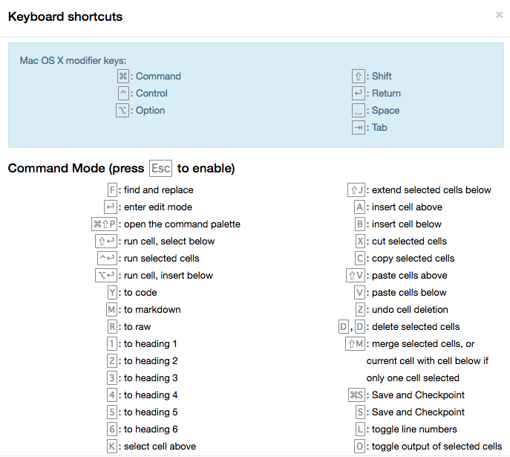Image resolution: width=510 pixels, height=457 pixels.
Task: Click the Shift-M key for merge selected cells
Action: [x=355, y=344]
